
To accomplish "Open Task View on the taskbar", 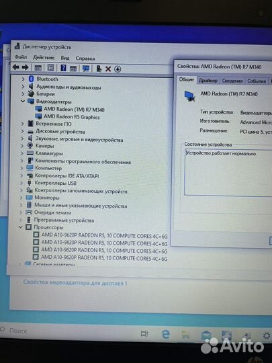I will [x=144, y=333].
